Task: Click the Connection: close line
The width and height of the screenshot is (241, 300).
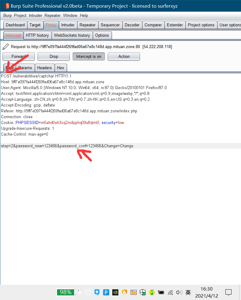Action: click(x=17, y=117)
